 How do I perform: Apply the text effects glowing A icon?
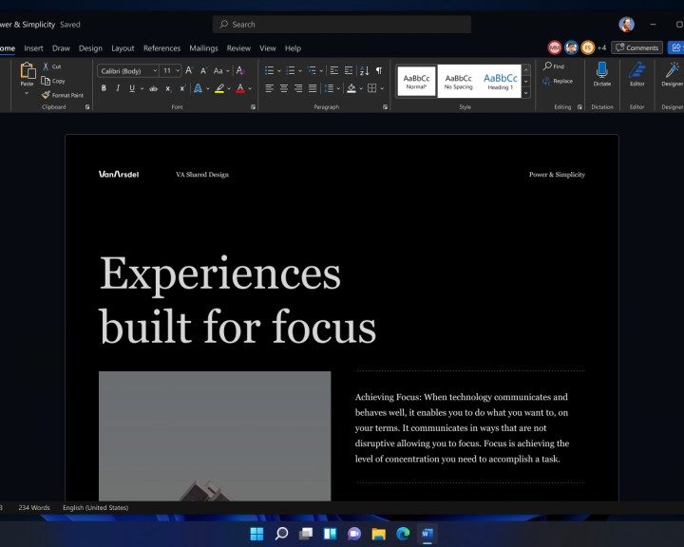(x=198, y=88)
